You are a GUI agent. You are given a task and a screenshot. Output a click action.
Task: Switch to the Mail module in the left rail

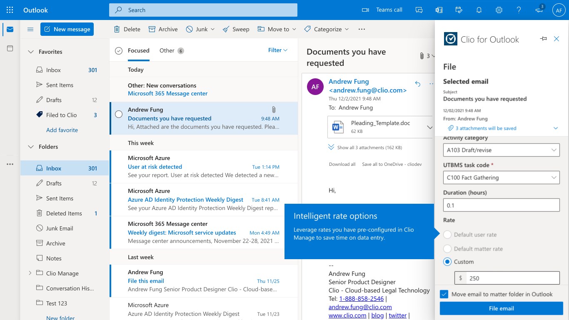pyautogui.click(x=10, y=30)
